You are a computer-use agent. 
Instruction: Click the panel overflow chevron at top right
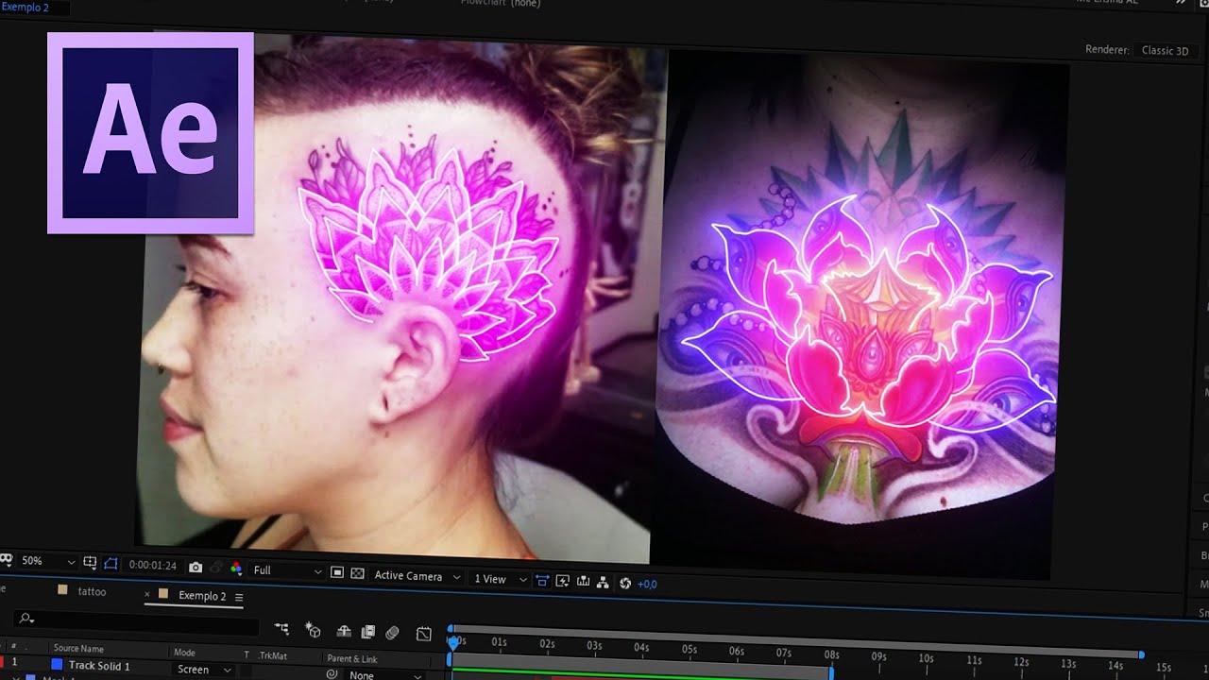pos(1180,3)
